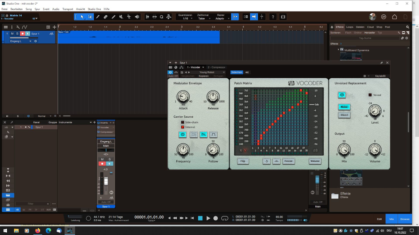
Task: Toggle Sidechain button in plugin header
Action: pos(237,72)
